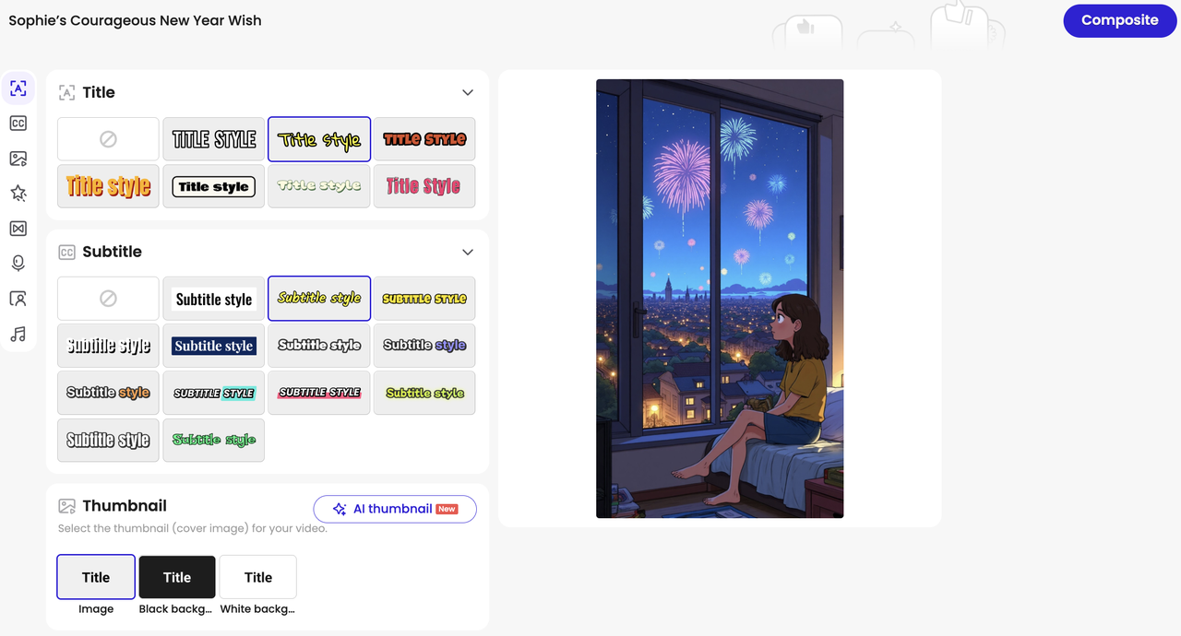Select the no-subtitle style option

(108, 299)
